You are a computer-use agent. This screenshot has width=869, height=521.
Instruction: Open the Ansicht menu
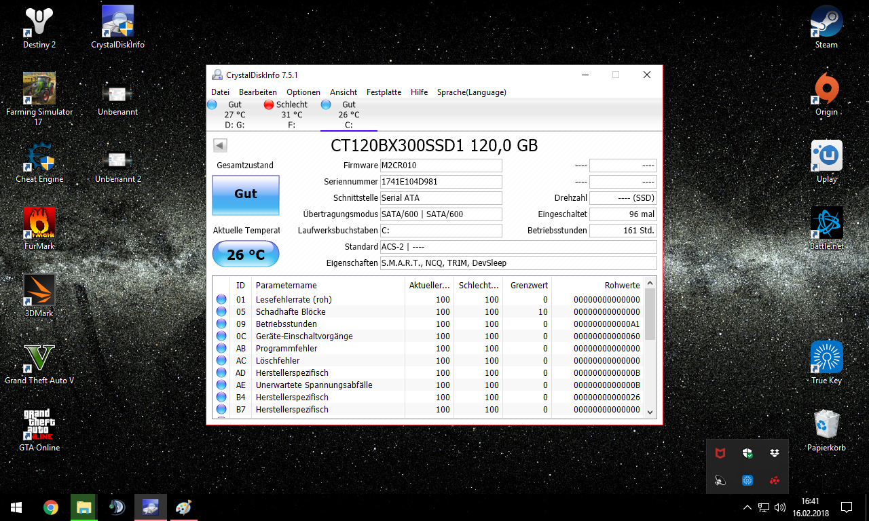pyautogui.click(x=344, y=92)
